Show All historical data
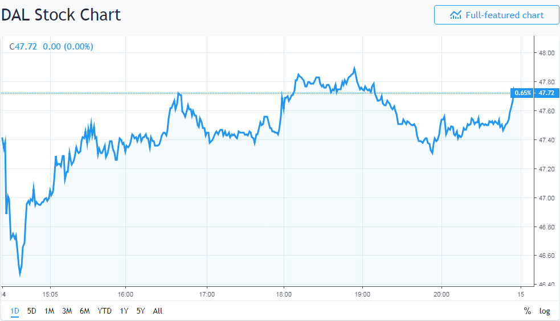Image resolution: width=560 pixels, height=321 pixels. [x=158, y=311]
